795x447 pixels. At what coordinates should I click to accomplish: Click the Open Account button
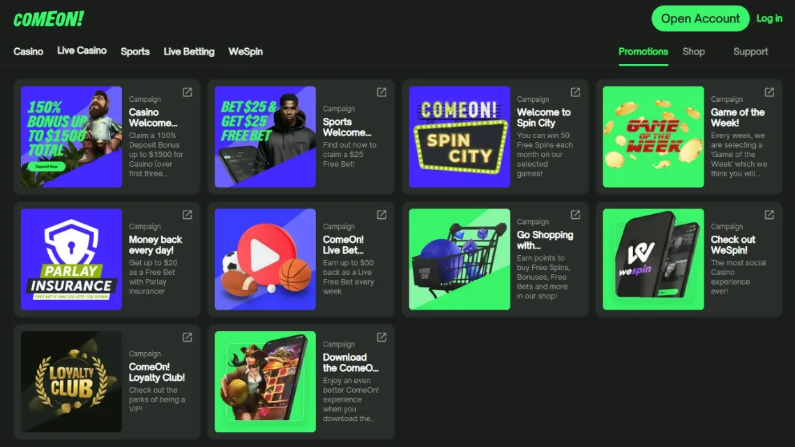(700, 19)
